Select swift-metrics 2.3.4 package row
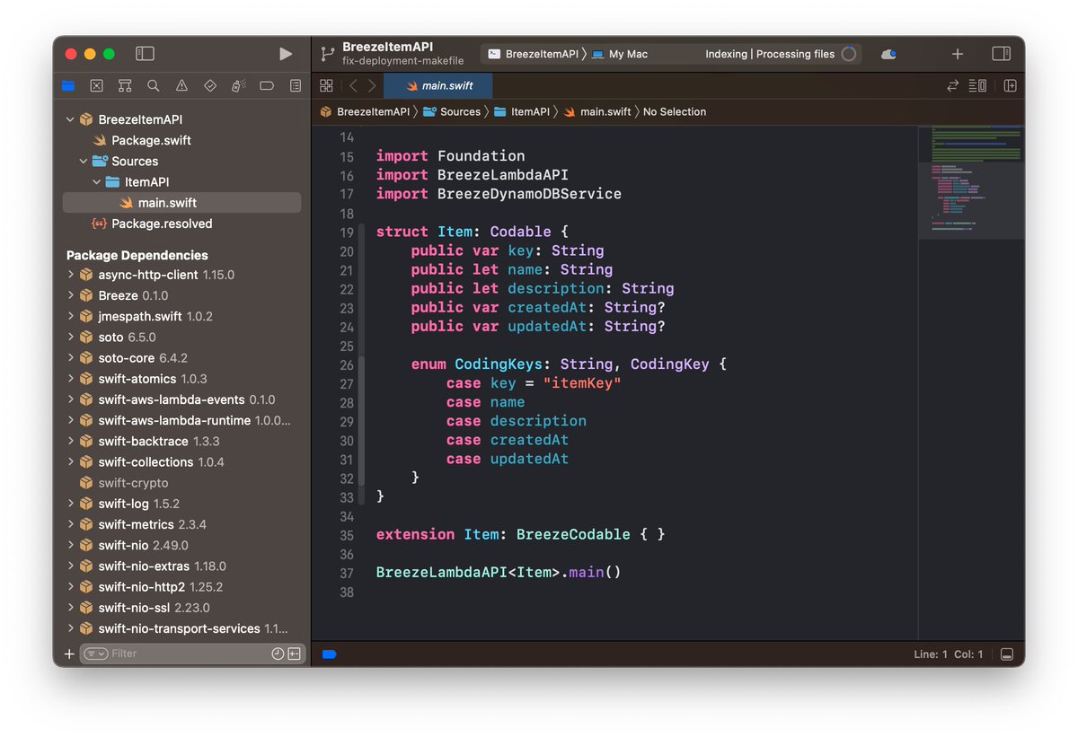Screen dimensions: 1078x737 click(x=181, y=524)
